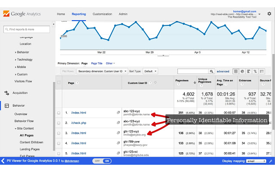
Task: Switch PII Viewer toggle to OFF
Action: click(98, 161)
